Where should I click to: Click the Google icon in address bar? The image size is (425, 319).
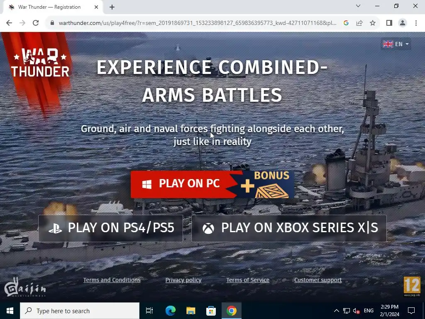pos(346,23)
